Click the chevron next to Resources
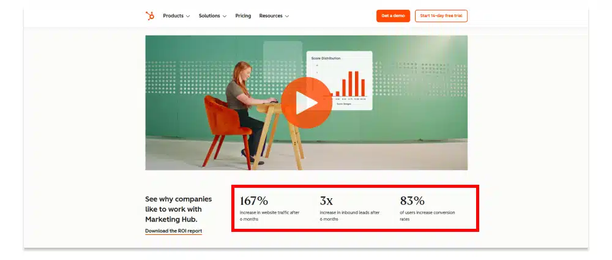The height and width of the screenshot is (260, 612). pyautogui.click(x=287, y=17)
